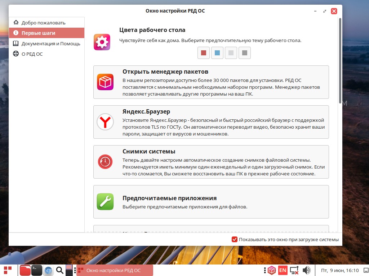The height and width of the screenshot is (276, 369).
Task: Click the Снимки системы title text
Action: pos(149,151)
